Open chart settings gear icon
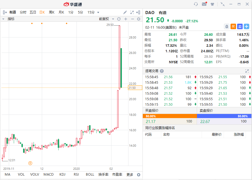Image resolution: width=252 pixels, height=180 pixels. tap(139, 19)
